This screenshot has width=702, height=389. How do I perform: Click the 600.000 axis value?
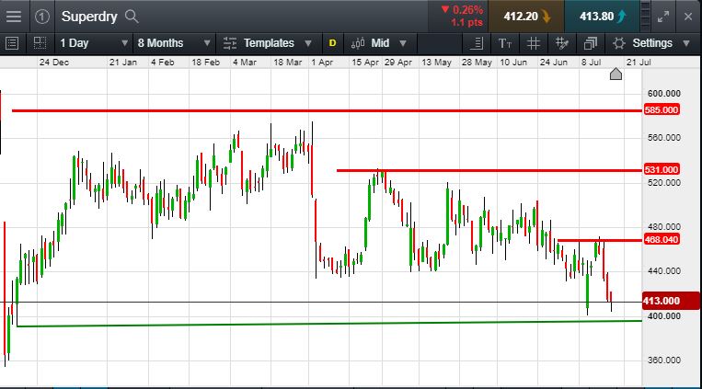[664, 94]
